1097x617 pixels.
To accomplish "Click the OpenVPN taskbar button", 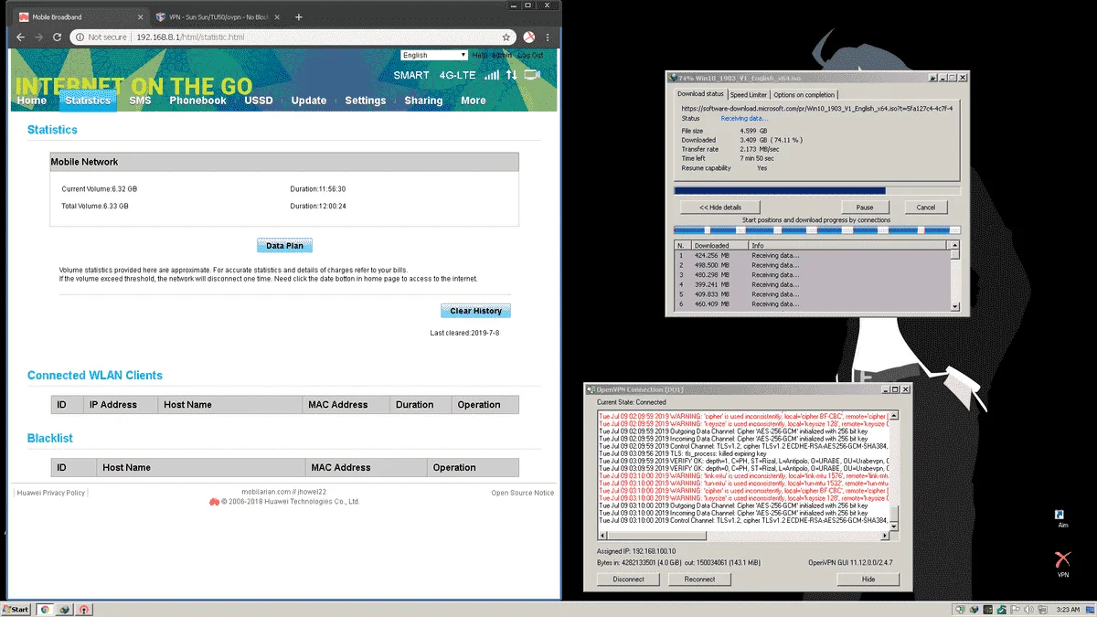I will (x=83, y=609).
